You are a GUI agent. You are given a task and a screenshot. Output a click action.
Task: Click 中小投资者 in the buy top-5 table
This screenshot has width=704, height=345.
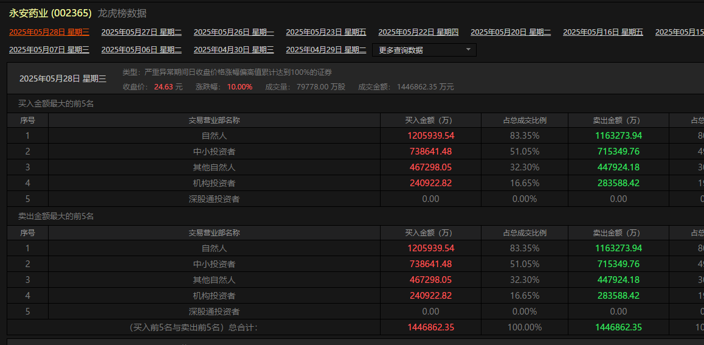pyautogui.click(x=214, y=152)
